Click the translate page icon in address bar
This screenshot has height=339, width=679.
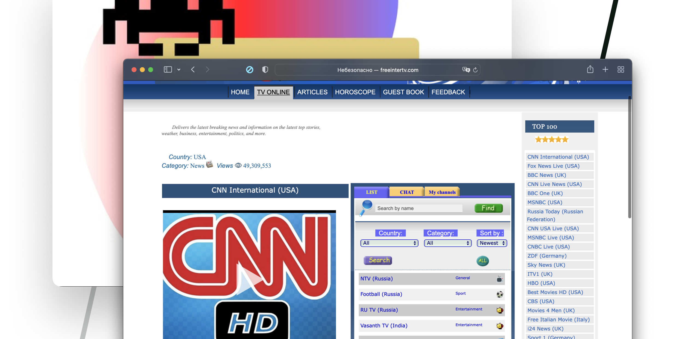466,70
